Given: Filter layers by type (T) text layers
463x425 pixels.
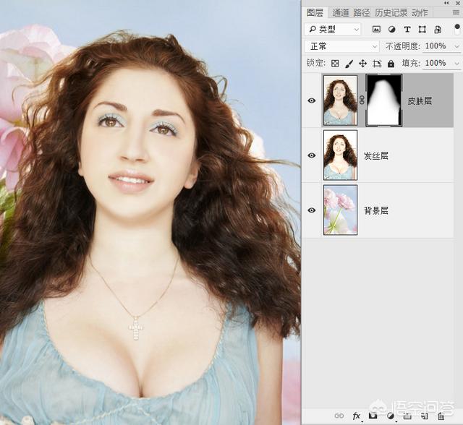Looking at the screenshot, I should coord(407,30).
